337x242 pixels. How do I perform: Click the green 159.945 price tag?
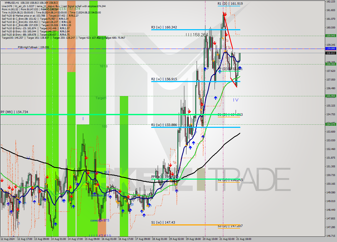331,36
